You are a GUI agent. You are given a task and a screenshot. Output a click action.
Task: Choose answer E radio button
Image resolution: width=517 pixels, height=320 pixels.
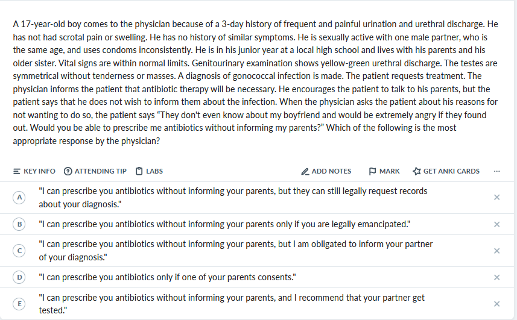(x=19, y=304)
